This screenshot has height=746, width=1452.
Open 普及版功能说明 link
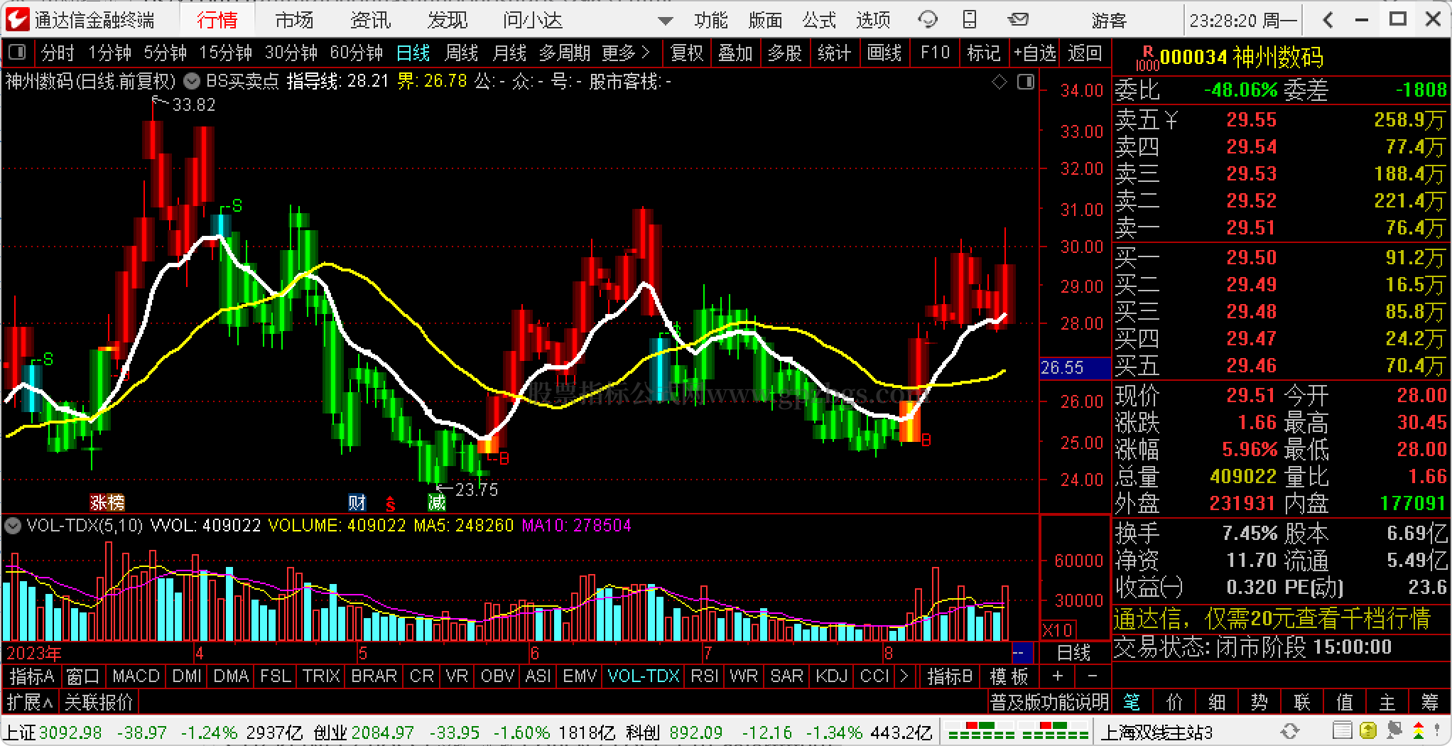point(1049,703)
